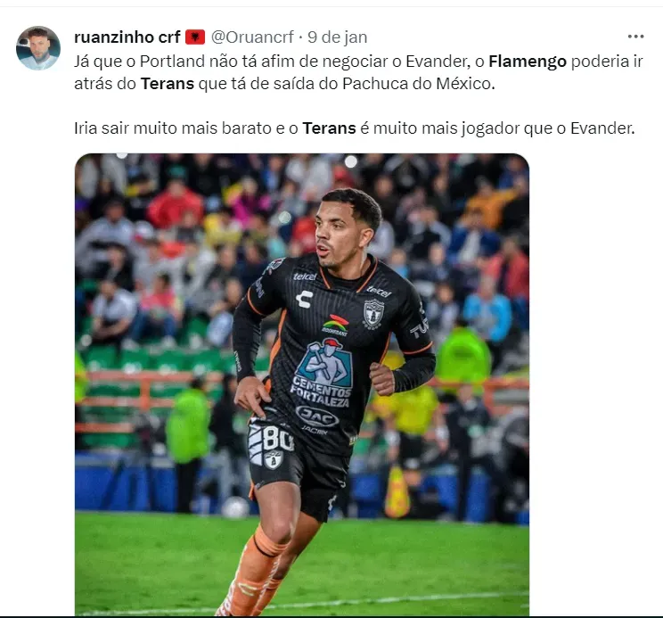The height and width of the screenshot is (618, 663).
Task: Click the Cementos Fortaleza sponsor logo
Action: [323, 373]
